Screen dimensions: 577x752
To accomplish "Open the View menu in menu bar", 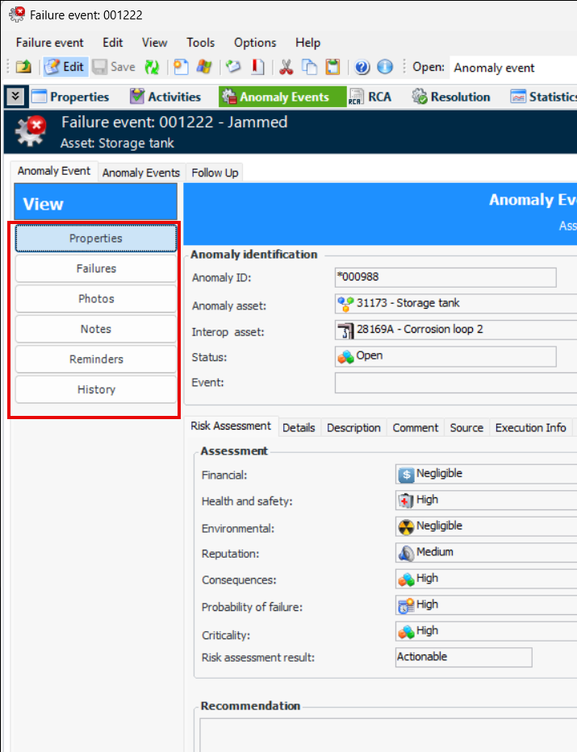I will [155, 43].
